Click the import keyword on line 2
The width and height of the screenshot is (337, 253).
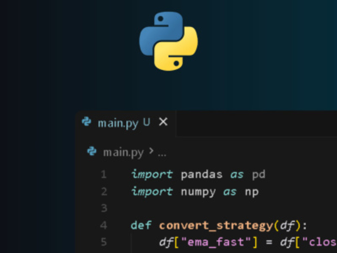coord(152,192)
